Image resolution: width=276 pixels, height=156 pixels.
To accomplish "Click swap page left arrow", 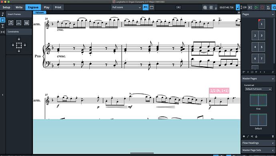I will [x=260, y=72].
